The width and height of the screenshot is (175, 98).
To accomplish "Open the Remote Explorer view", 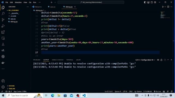I will (x=3, y=38).
